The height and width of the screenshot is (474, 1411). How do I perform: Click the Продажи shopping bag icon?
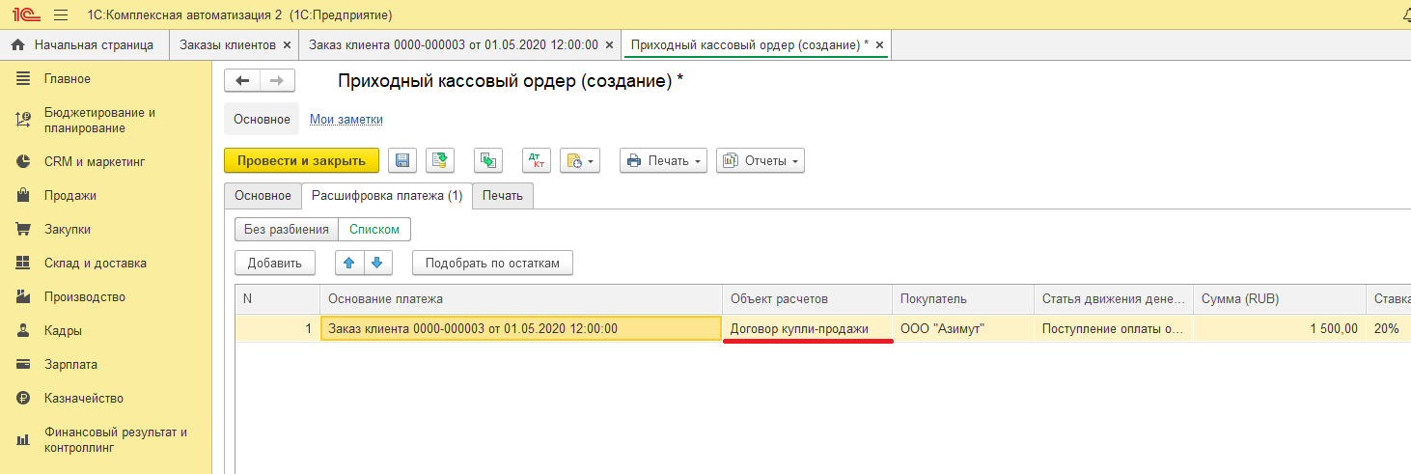[x=23, y=195]
